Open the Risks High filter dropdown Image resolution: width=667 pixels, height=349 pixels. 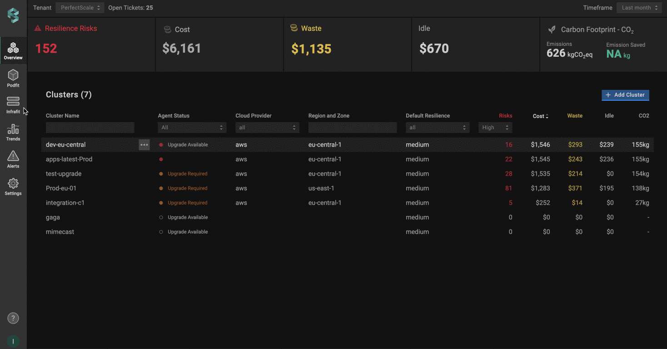(x=495, y=128)
